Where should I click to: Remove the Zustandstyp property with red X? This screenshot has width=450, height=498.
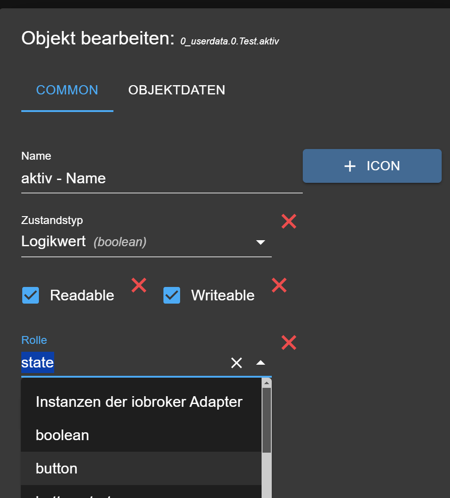pos(288,221)
